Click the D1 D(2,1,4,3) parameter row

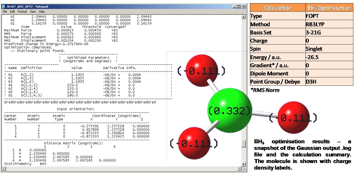[88, 95]
